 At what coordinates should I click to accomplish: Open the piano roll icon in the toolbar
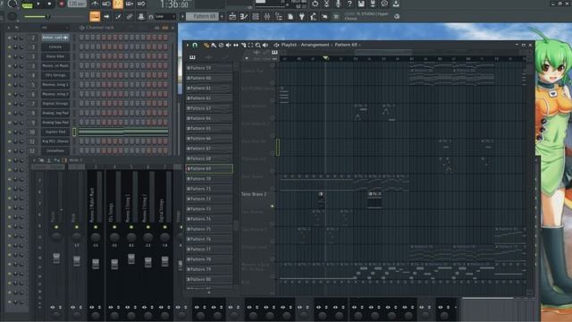pyautogui.click(x=244, y=16)
